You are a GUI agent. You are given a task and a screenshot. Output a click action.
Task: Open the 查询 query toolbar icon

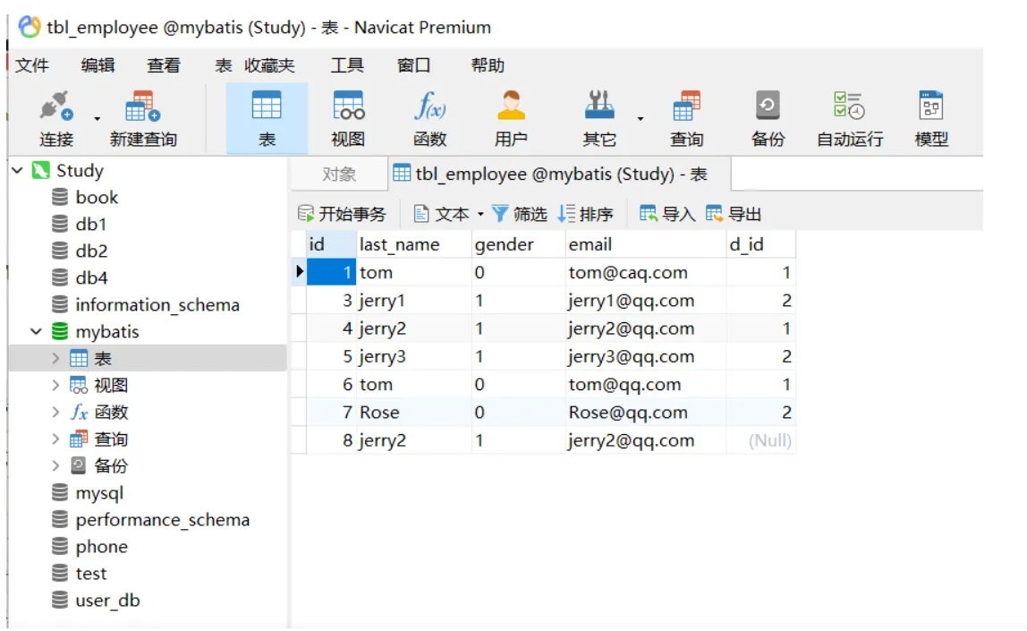[686, 119]
